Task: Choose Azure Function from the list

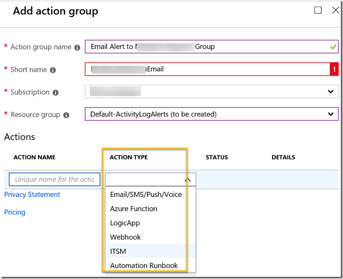Action: pyautogui.click(x=134, y=209)
